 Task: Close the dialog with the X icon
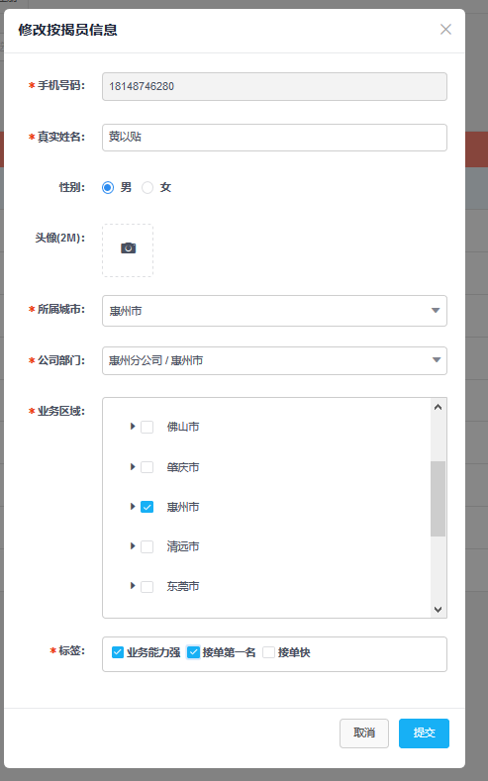point(445,30)
